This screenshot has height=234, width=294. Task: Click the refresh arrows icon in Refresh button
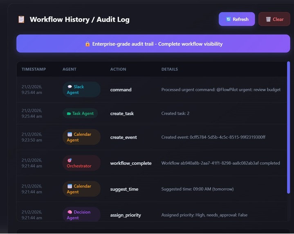pyautogui.click(x=228, y=19)
